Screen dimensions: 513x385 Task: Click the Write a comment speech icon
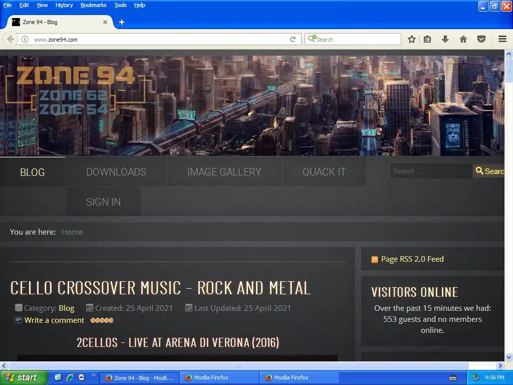point(19,320)
